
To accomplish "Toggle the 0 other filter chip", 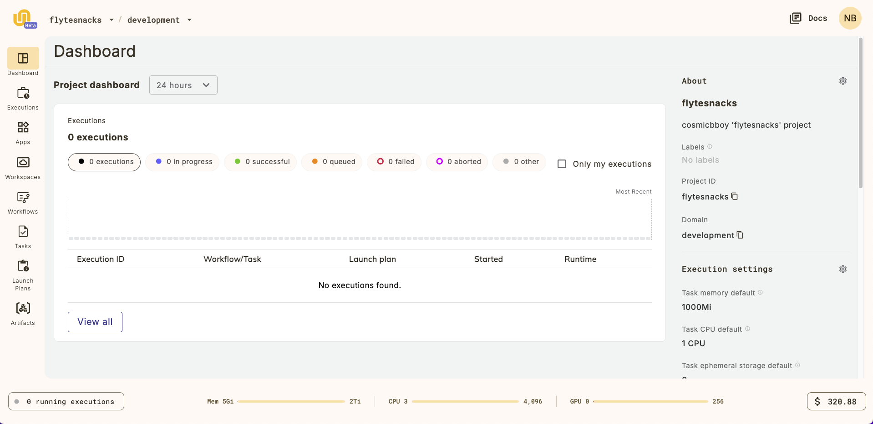I will click(520, 162).
